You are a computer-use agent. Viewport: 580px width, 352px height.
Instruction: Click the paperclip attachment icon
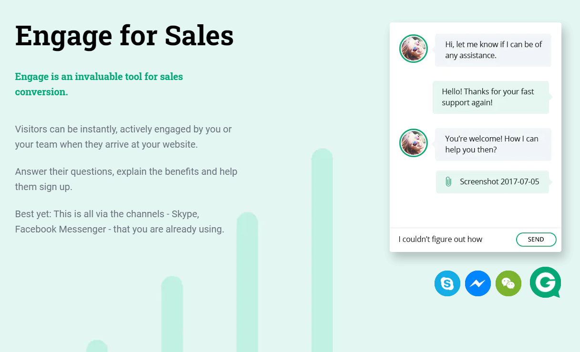[448, 181]
